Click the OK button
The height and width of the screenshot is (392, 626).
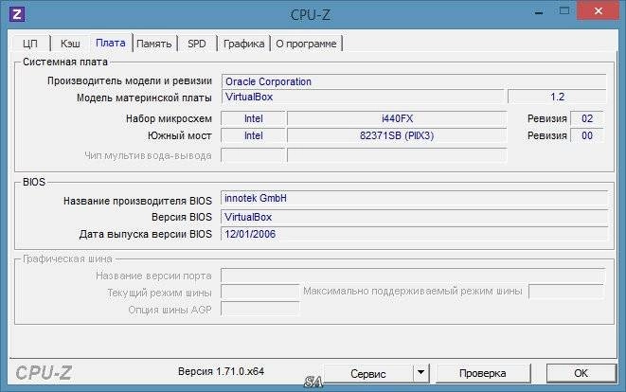(x=581, y=373)
